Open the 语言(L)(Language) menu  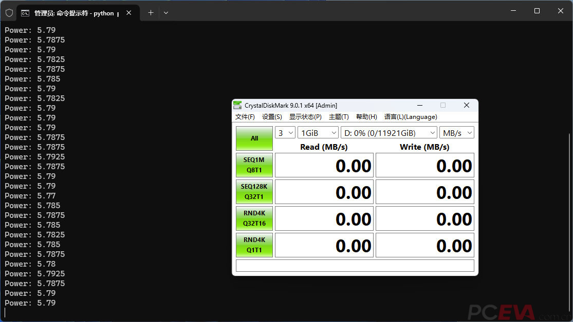pyautogui.click(x=411, y=117)
